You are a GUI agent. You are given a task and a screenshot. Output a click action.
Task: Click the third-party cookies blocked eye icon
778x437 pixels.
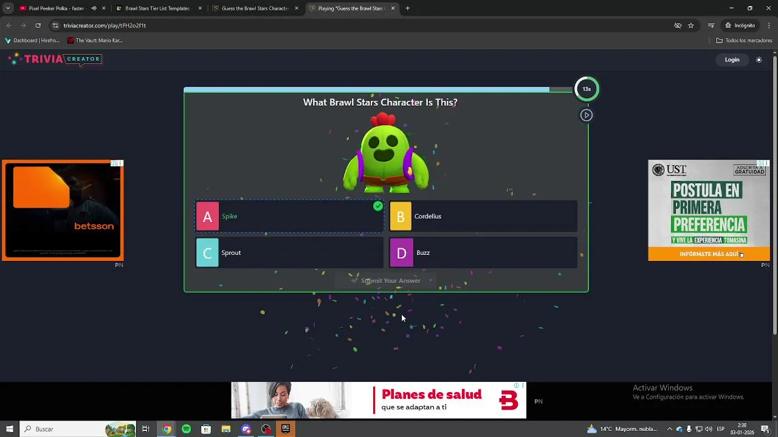678,25
